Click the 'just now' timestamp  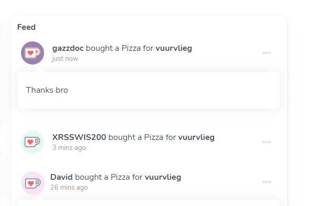(x=65, y=59)
